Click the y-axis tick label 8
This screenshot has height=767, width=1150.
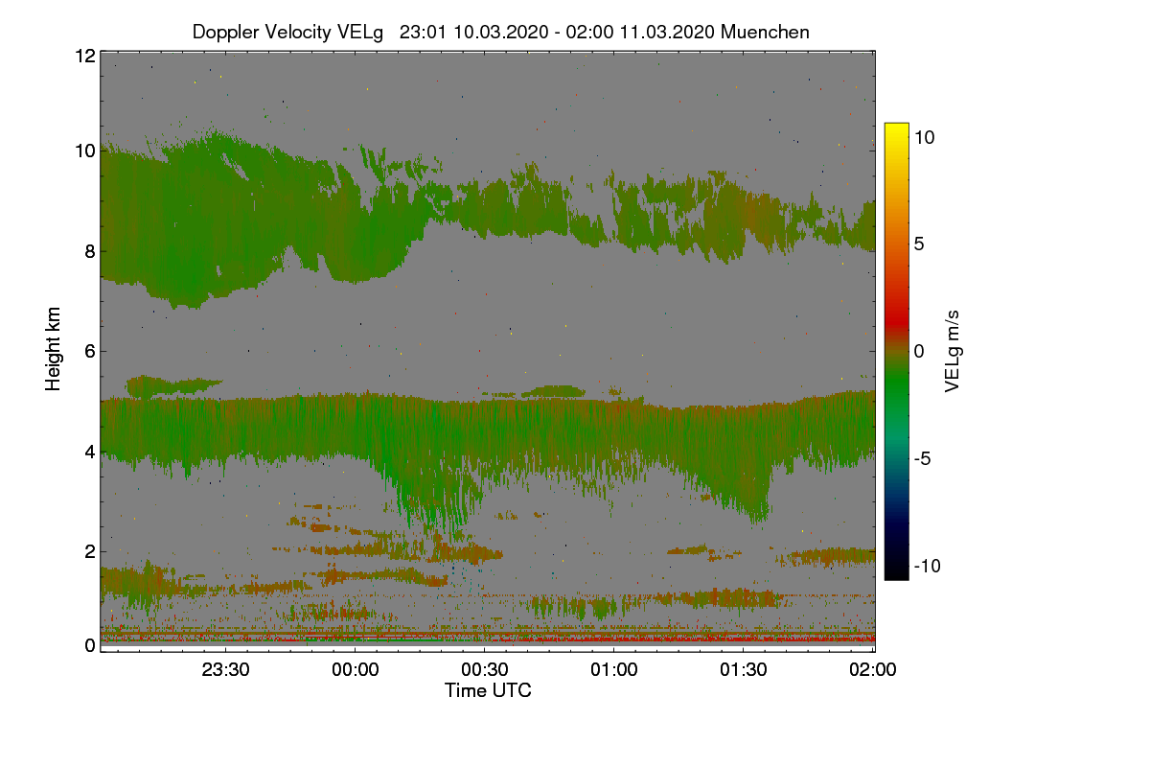[x=89, y=251]
